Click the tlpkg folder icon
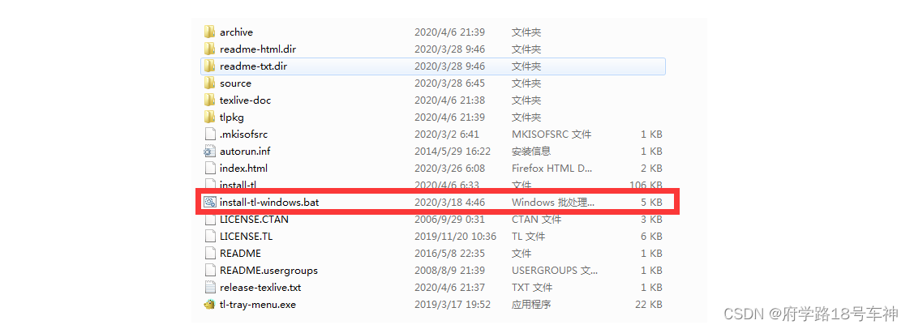This screenshot has height=329, width=910. [x=209, y=117]
